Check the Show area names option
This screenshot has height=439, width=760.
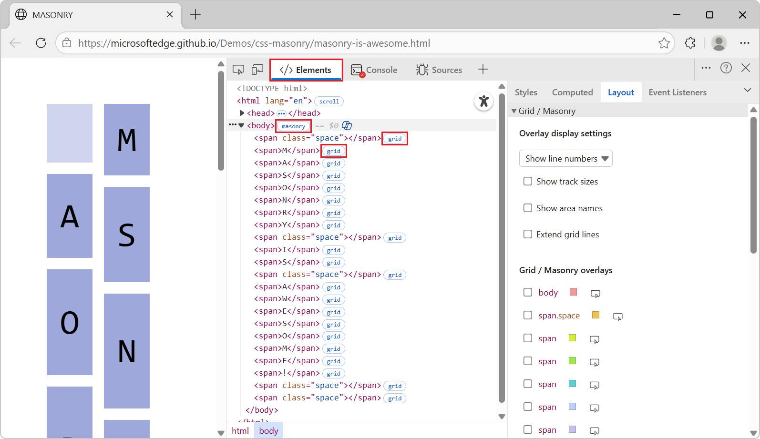pyautogui.click(x=528, y=208)
